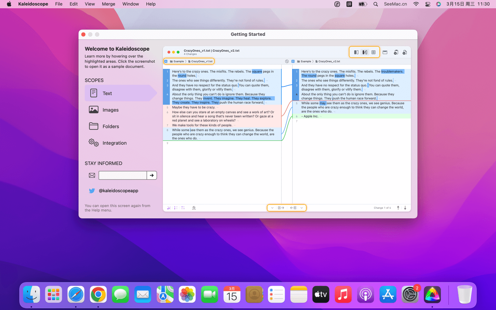The width and height of the screenshot is (496, 310).
Task: Select the Images scope
Action: pos(121,110)
